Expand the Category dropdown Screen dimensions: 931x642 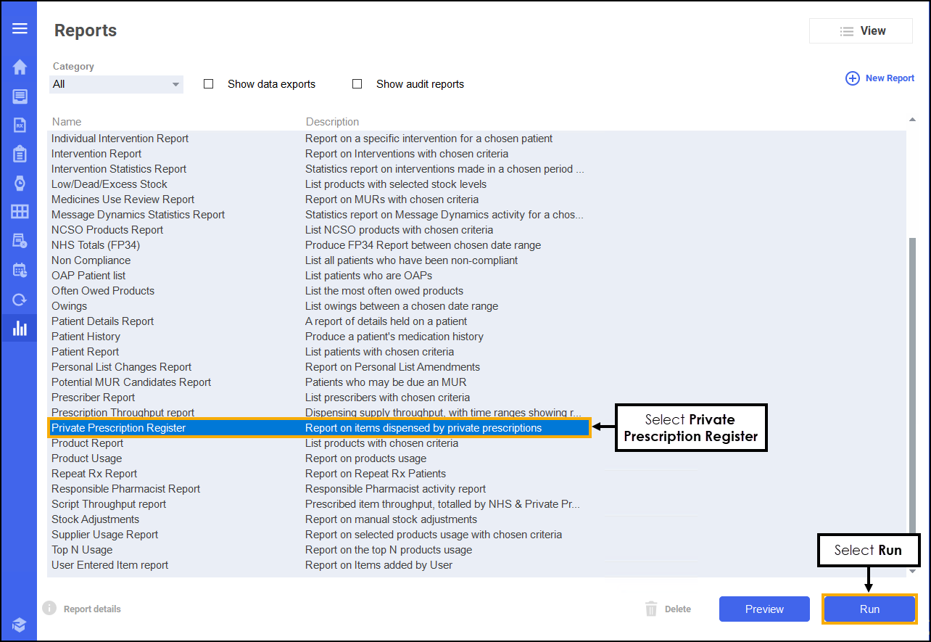[116, 84]
